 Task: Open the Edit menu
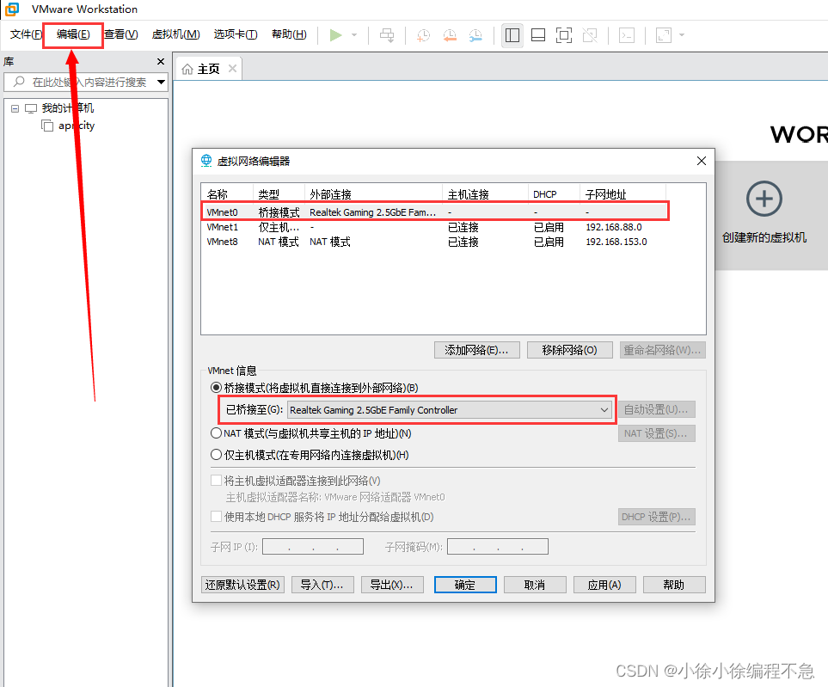[73, 34]
